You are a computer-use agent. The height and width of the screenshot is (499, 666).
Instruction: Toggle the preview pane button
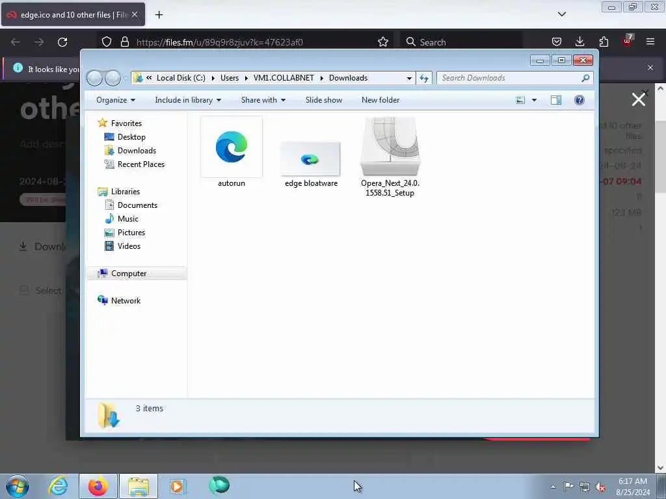556,100
